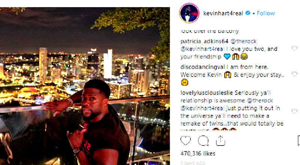Viewport: 300px width, 165px height.
Task: Share the post with the upload arrow icon
Action: (220, 141)
